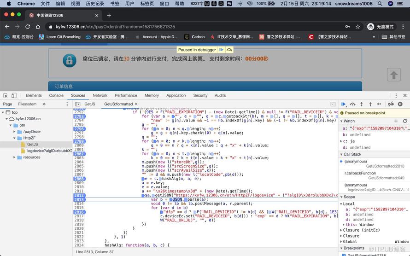Expand Global scope entry
Image resolution: width=410 pixels, height=256 pixels.
pos(341,242)
